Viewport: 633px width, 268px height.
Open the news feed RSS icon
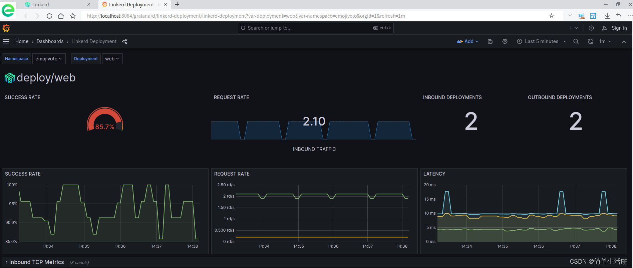point(604,28)
